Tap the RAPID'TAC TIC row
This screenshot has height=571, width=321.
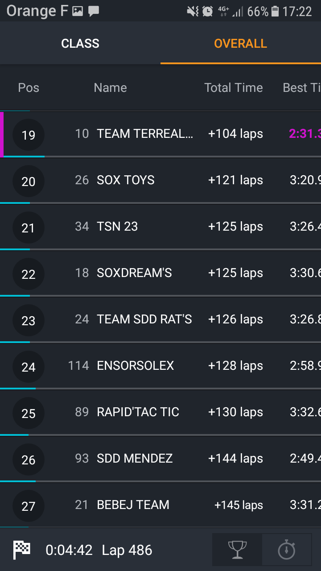point(138,412)
